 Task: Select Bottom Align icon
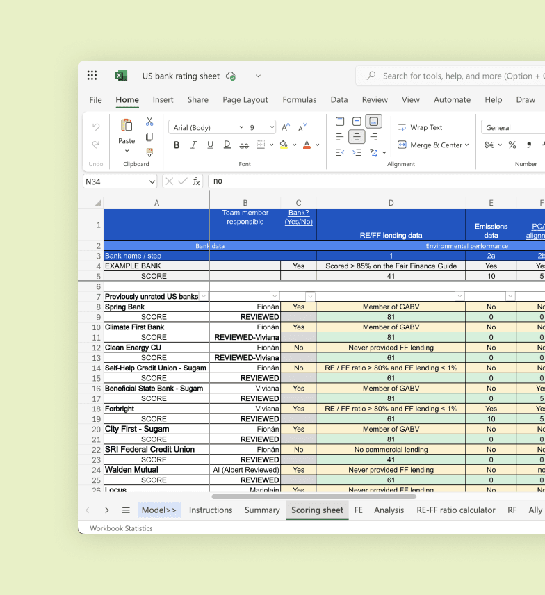pyautogui.click(x=374, y=122)
